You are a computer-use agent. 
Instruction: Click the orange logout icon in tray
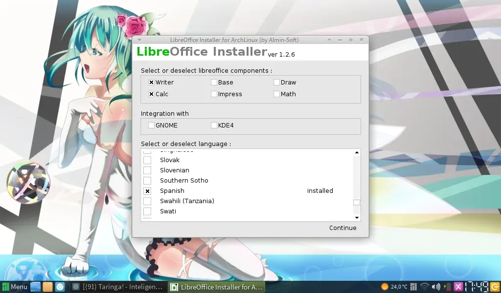[x=495, y=287]
